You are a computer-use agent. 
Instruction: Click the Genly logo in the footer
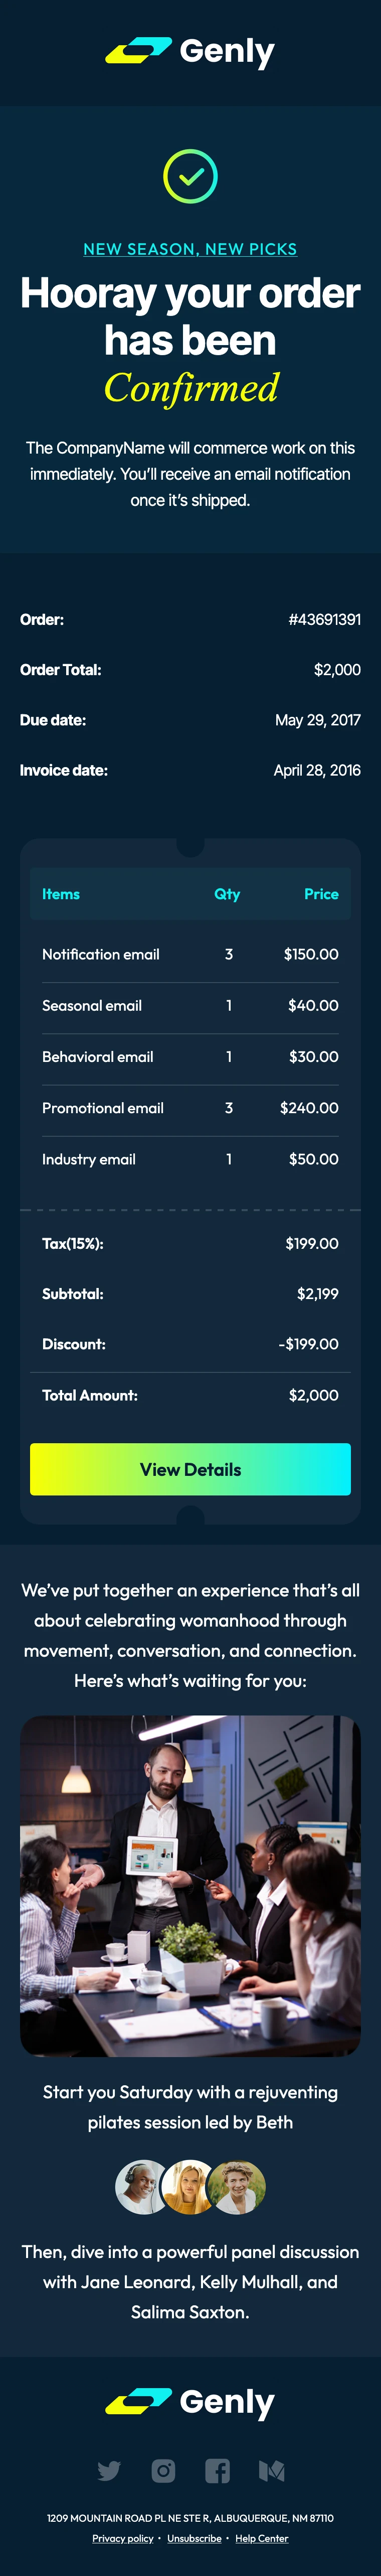(x=190, y=2402)
